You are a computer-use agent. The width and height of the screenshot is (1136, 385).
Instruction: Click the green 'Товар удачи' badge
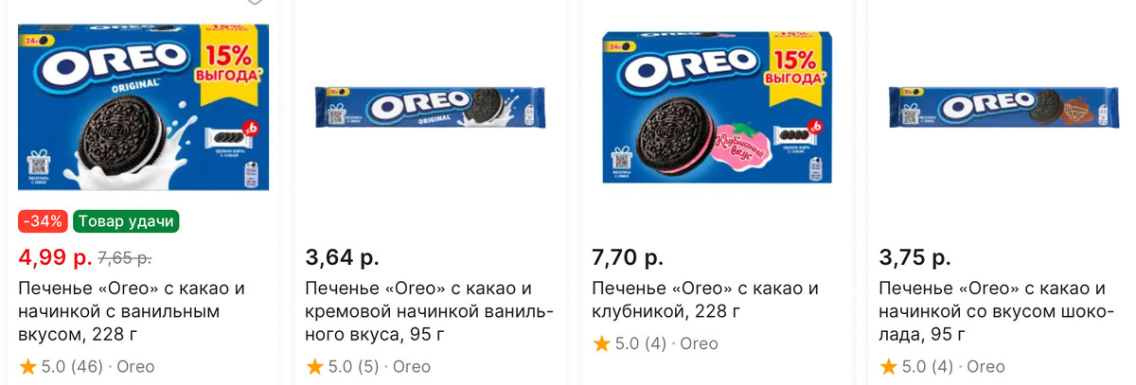(x=126, y=221)
